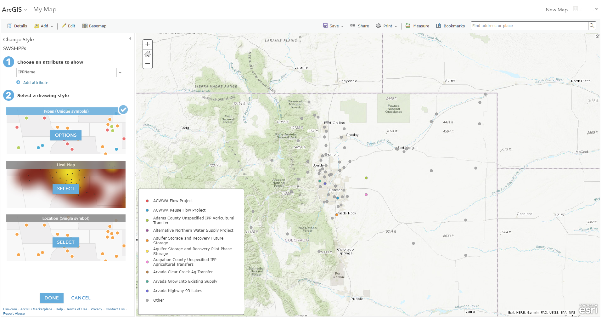This screenshot has height=318, width=601.
Task: Open OPTIONS for Types unique symbols
Action: [66, 135]
